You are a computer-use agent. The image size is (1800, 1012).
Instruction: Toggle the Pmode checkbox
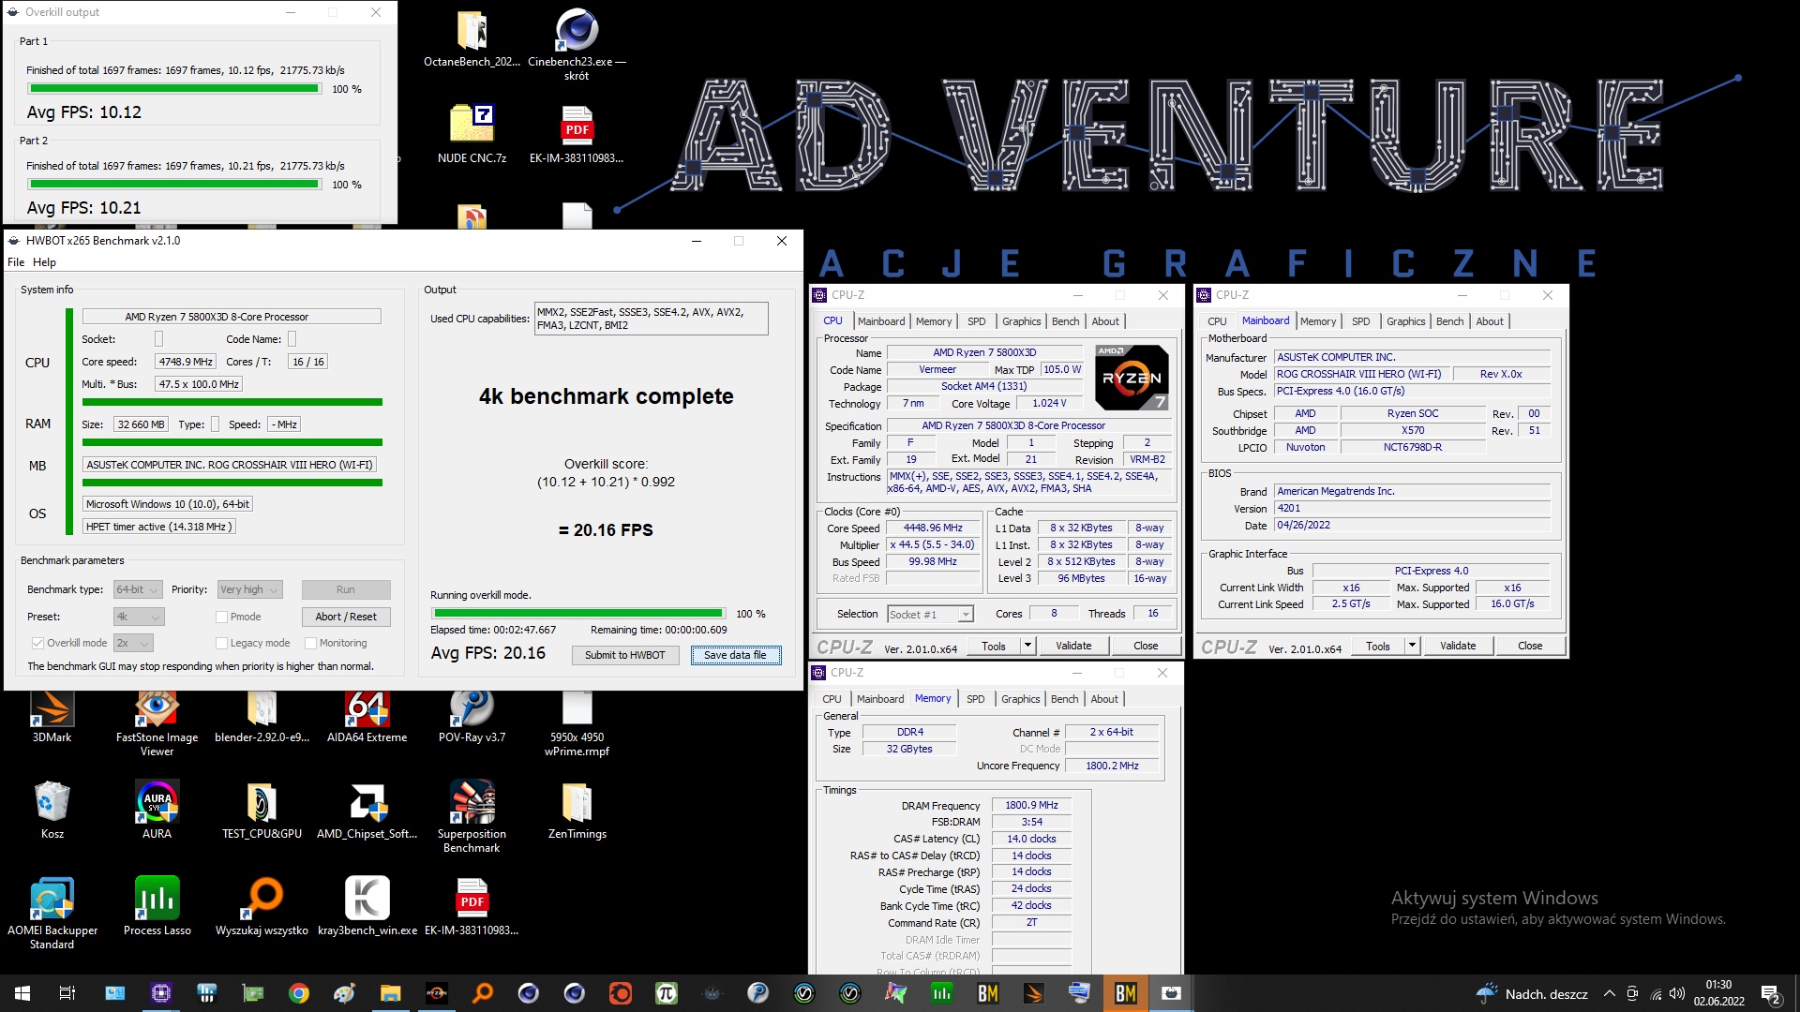[221, 617]
